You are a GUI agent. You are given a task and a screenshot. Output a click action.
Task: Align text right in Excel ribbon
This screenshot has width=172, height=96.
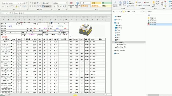(35, 6)
